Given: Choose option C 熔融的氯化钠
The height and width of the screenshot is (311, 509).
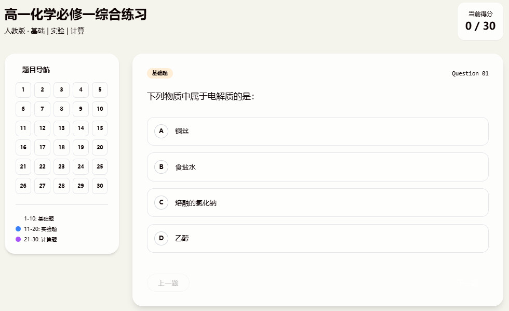Looking at the screenshot, I should 317,202.
